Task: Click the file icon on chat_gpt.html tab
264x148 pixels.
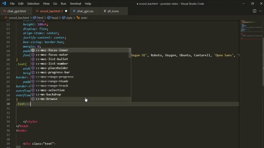Action: 5,11
